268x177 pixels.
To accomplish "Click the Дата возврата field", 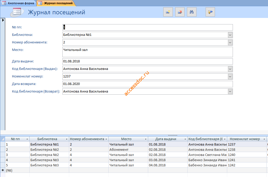I will pos(147,84).
